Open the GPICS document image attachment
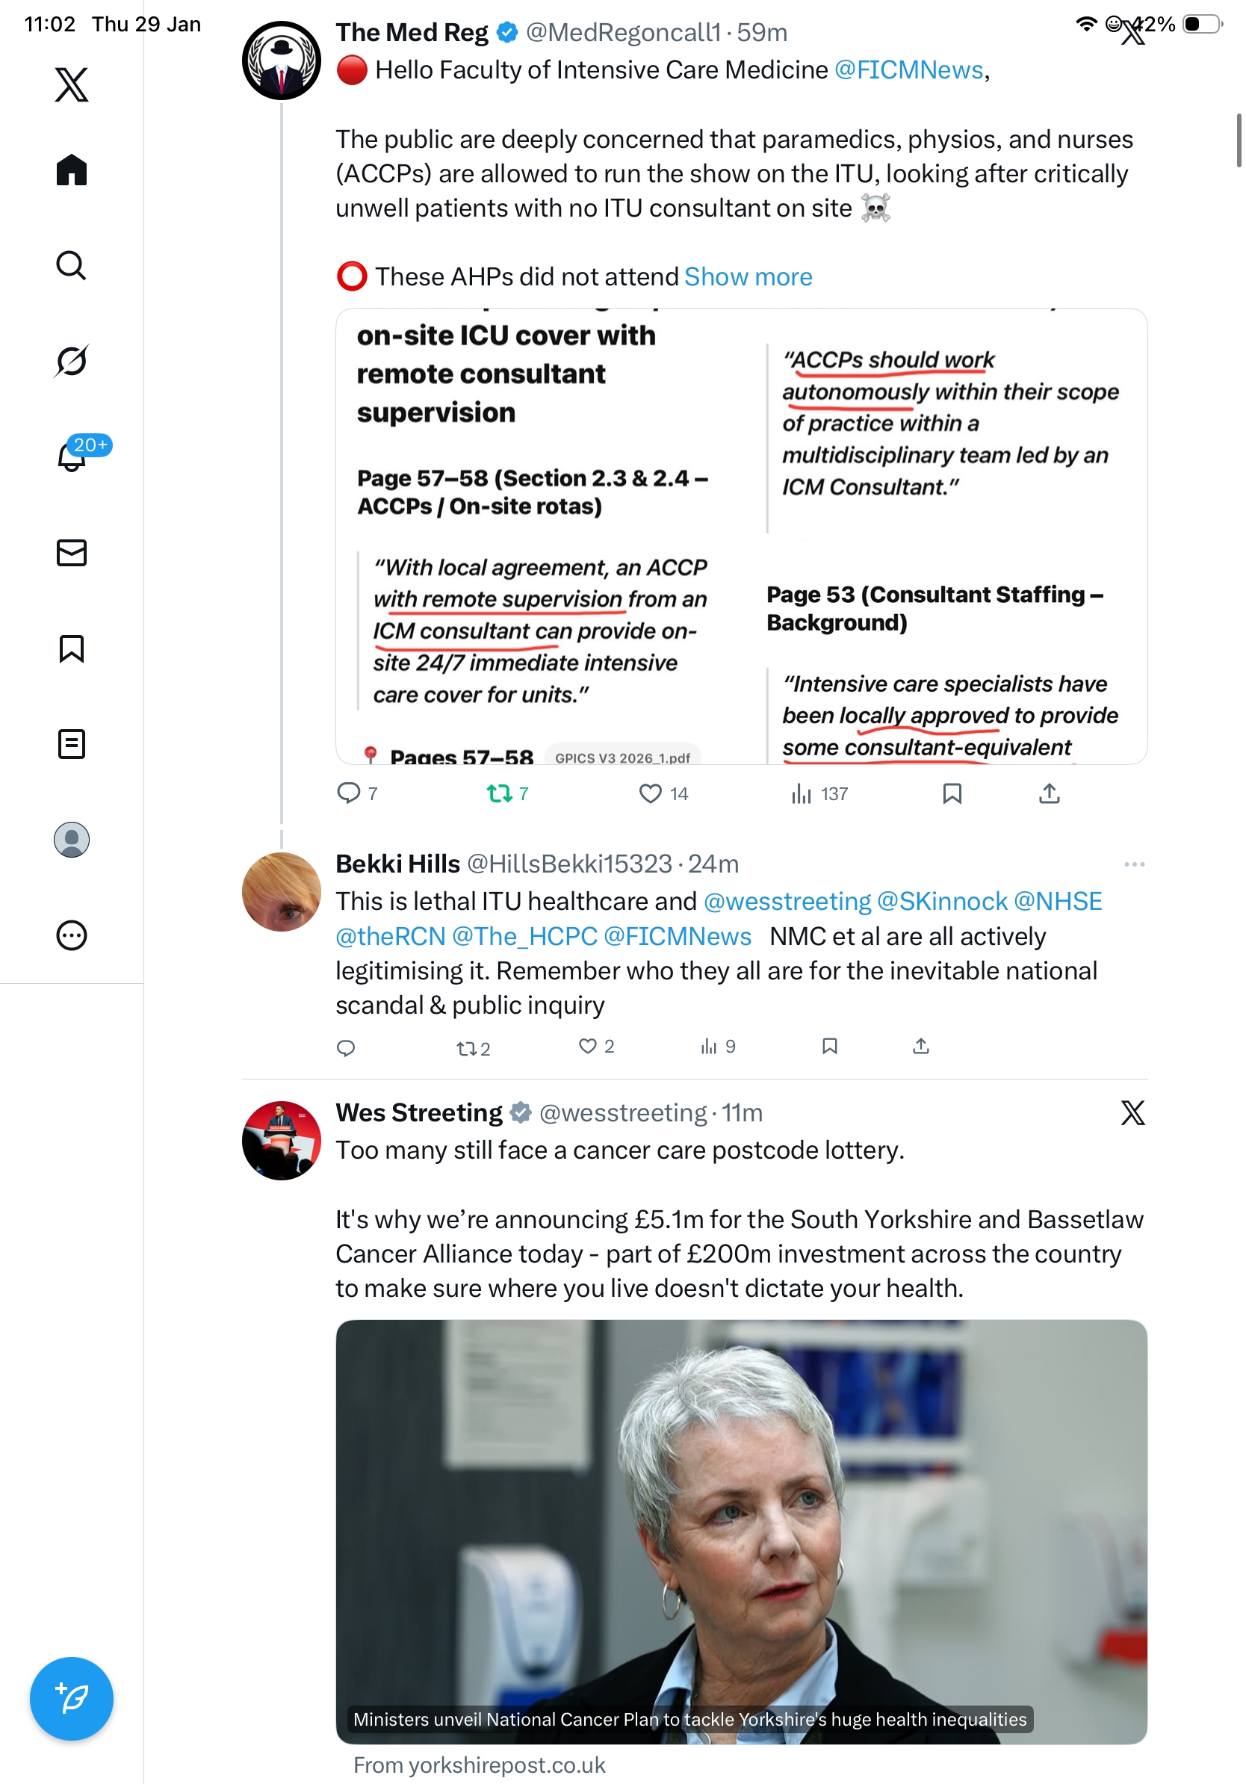The width and height of the screenshot is (1246, 1784). [740, 536]
